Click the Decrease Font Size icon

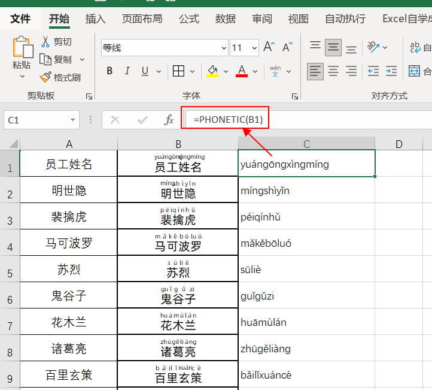pos(287,47)
